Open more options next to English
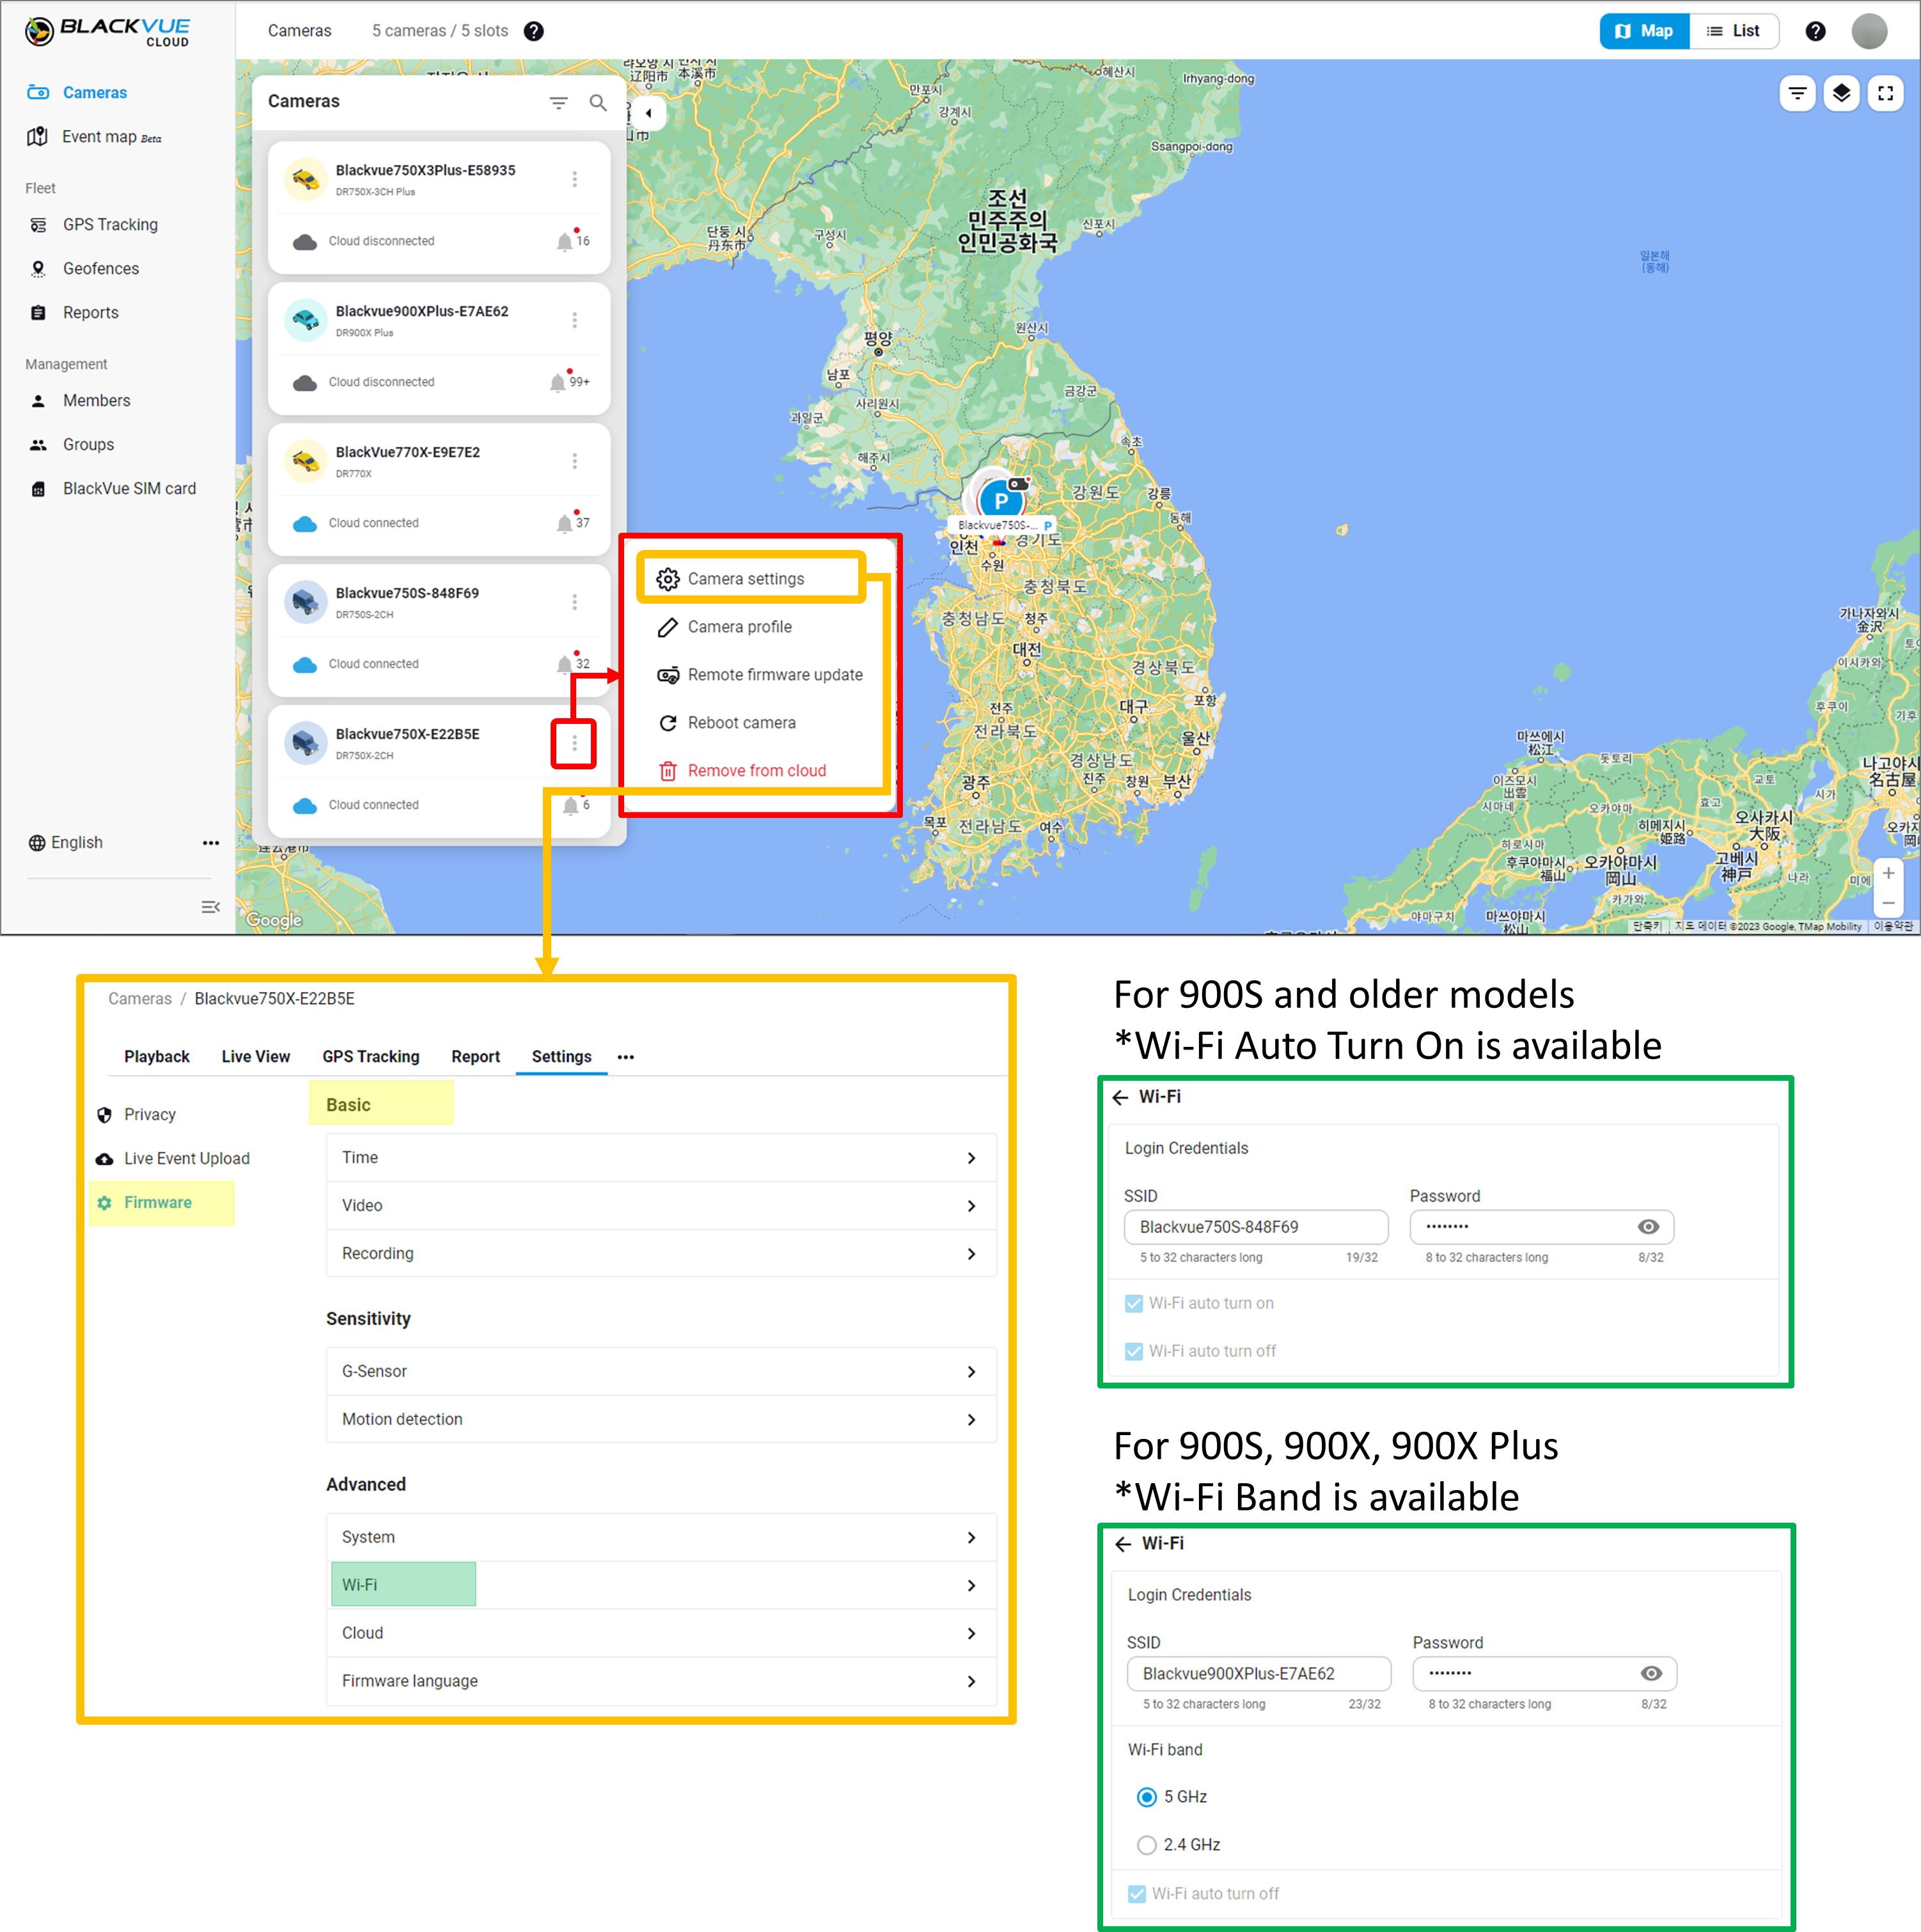The height and width of the screenshot is (1932, 1921). [x=211, y=843]
